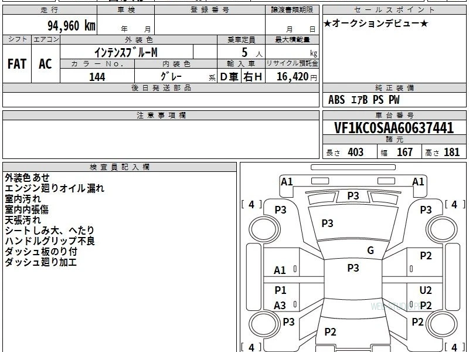
Task: Select the 車台番号 header
Action: tap(394, 116)
